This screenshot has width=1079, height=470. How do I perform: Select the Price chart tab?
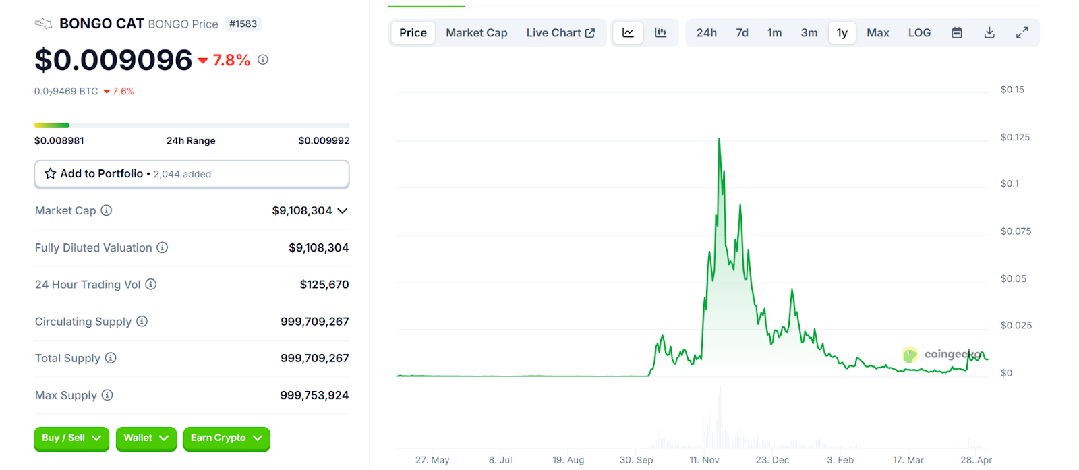click(413, 32)
